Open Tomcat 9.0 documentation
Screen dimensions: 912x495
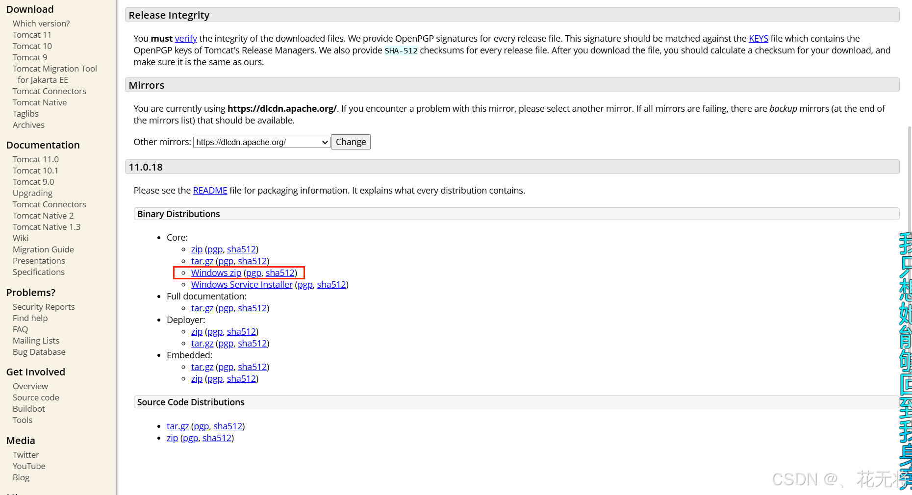[33, 182]
